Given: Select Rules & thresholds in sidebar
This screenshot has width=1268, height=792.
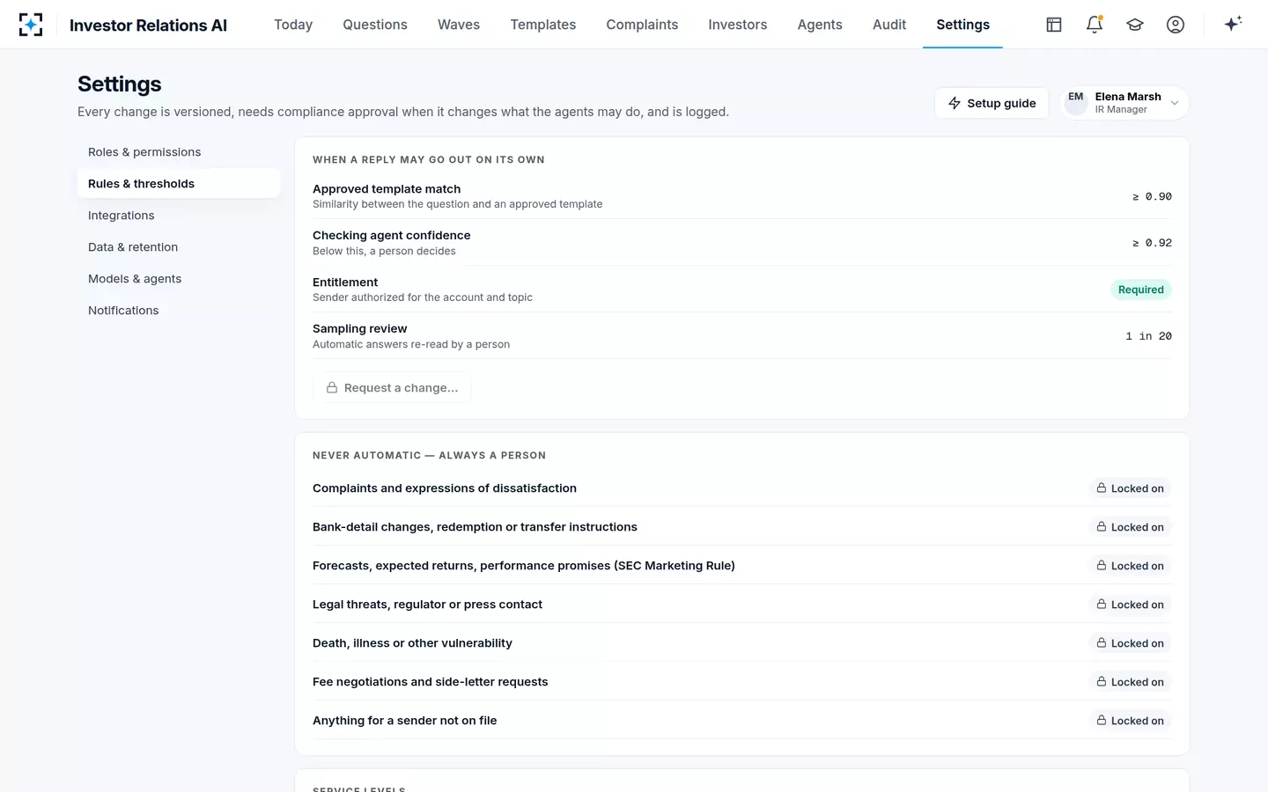Looking at the screenshot, I should [x=179, y=184].
